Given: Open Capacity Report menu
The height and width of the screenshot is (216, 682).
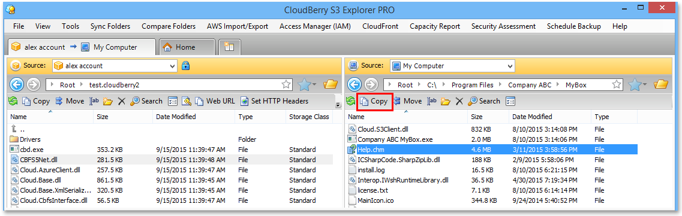Looking at the screenshot, I should click(x=434, y=26).
